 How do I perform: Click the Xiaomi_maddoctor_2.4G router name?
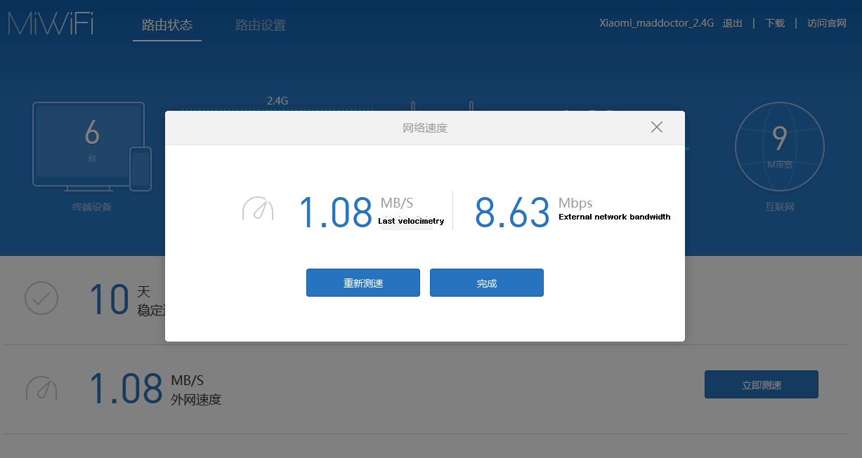pos(656,23)
